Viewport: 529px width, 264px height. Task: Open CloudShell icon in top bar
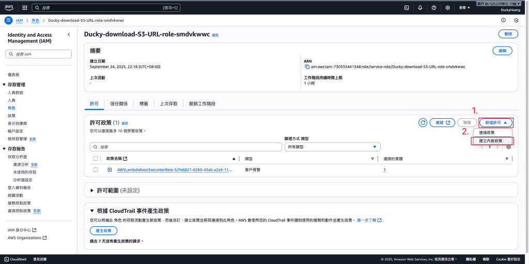(x=407, y=7)
